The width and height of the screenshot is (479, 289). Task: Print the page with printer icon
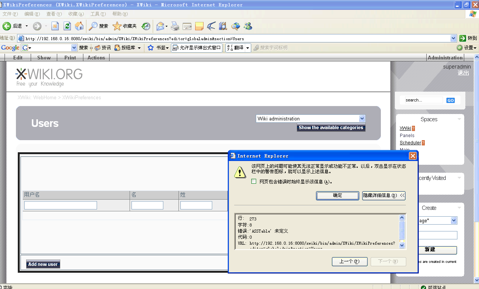tap(175, 26)
